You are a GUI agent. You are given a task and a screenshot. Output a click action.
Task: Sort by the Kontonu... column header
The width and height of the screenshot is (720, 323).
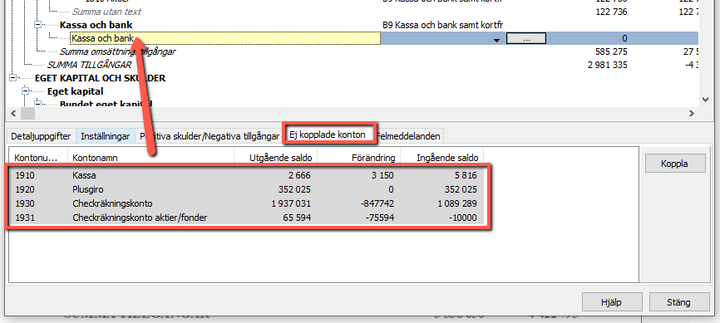[38, 158]
